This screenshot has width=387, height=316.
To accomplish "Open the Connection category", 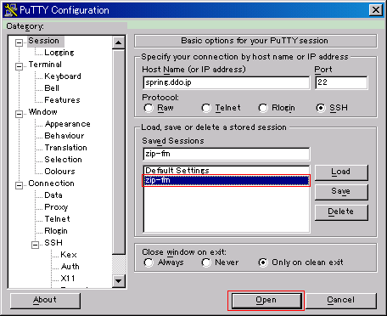I will point(51,183).
